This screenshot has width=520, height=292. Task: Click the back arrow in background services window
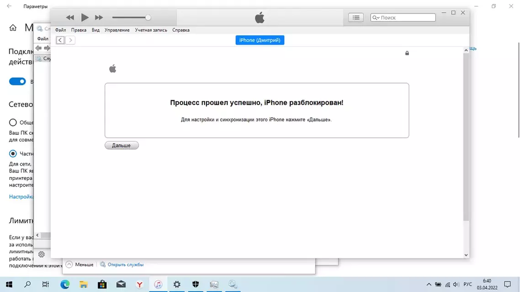pyautogui.click(x=38, y=48)
